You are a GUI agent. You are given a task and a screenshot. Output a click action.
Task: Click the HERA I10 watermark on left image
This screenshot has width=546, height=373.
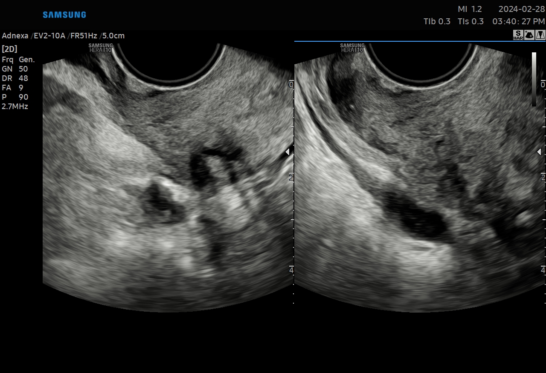(101, 48)
